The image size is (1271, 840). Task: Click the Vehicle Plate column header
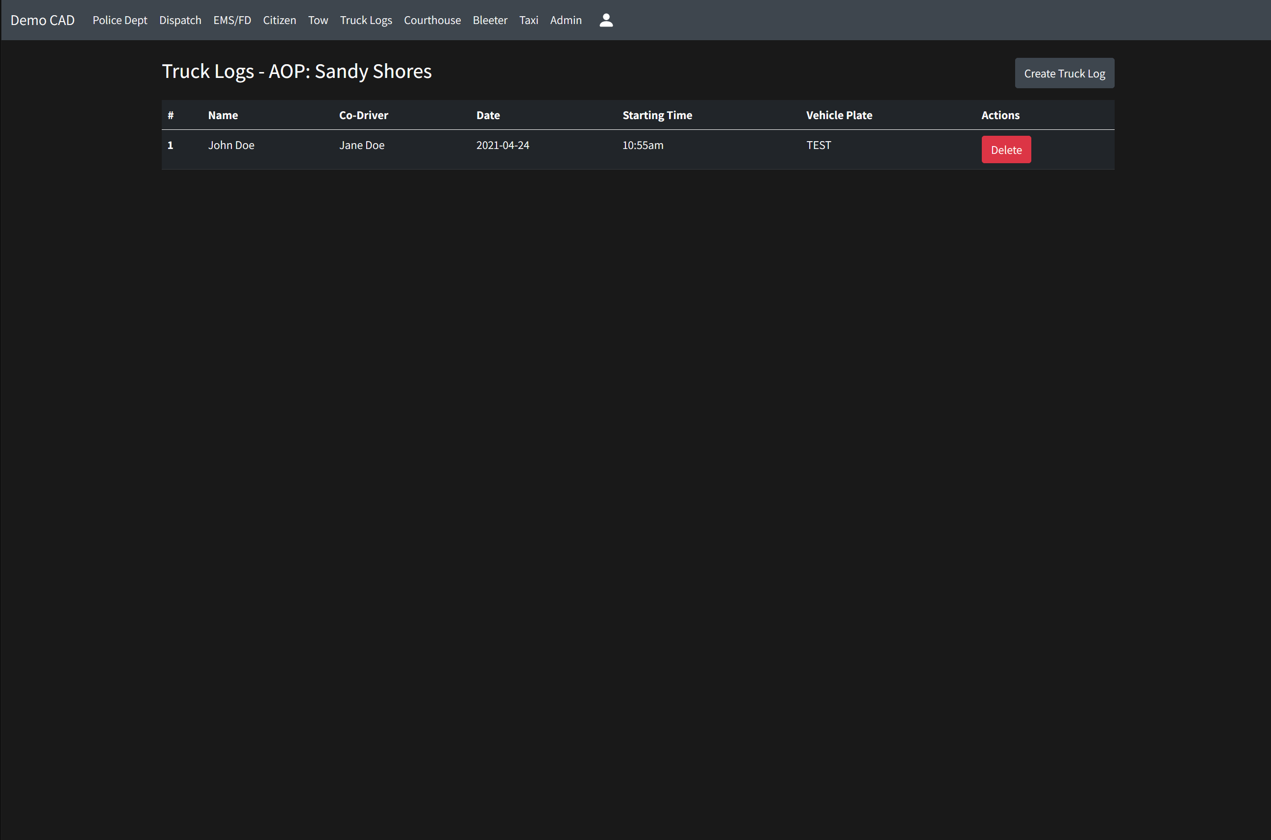coord(839,115)
